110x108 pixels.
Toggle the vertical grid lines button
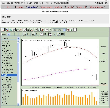click(75, 30)
